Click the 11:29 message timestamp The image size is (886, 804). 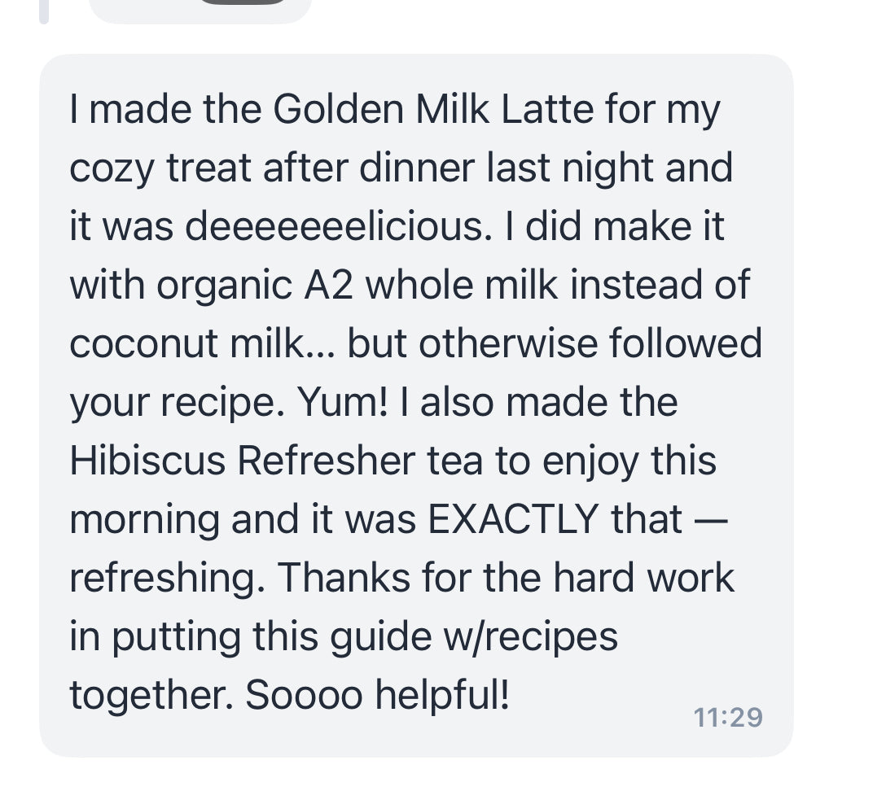click(728, 717)
